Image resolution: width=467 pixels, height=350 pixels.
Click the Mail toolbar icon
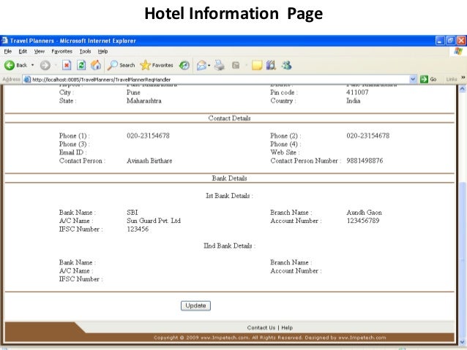tap(201, 65)
